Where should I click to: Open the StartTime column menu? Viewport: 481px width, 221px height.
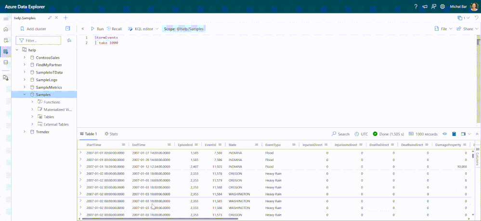coord(124,145)
